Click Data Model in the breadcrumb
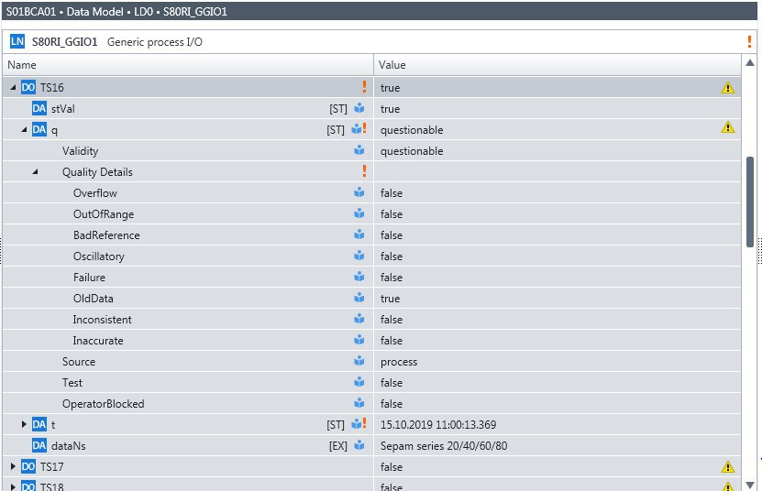762x491 pixels. [x=94, y=12]
